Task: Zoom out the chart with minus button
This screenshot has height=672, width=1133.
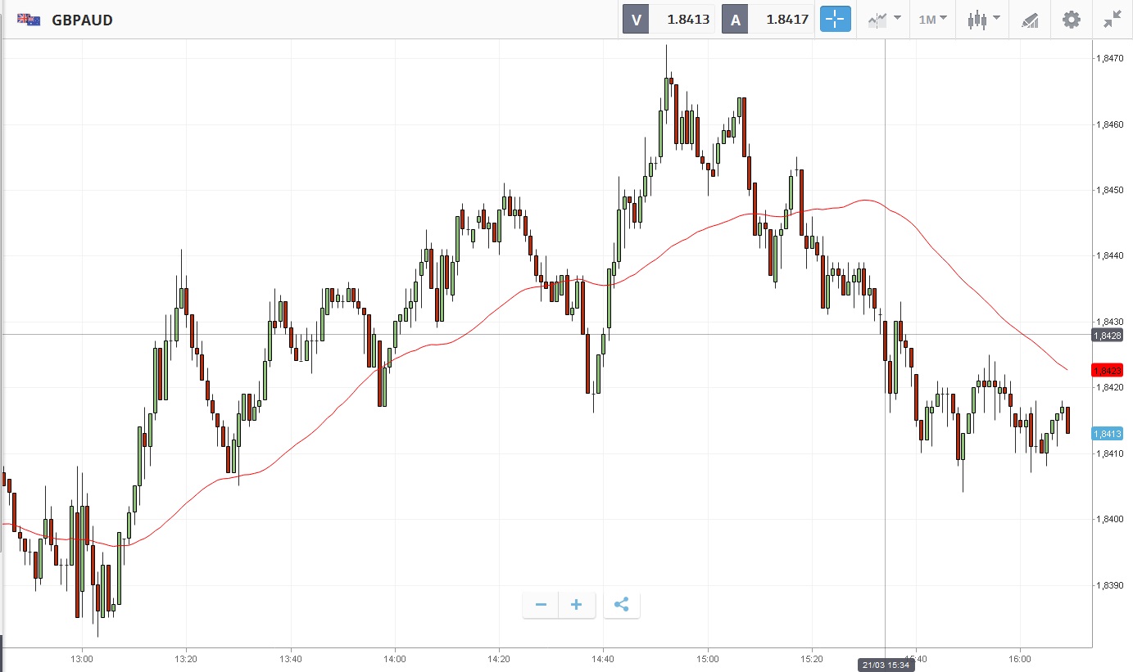Action: pos(541,605)
